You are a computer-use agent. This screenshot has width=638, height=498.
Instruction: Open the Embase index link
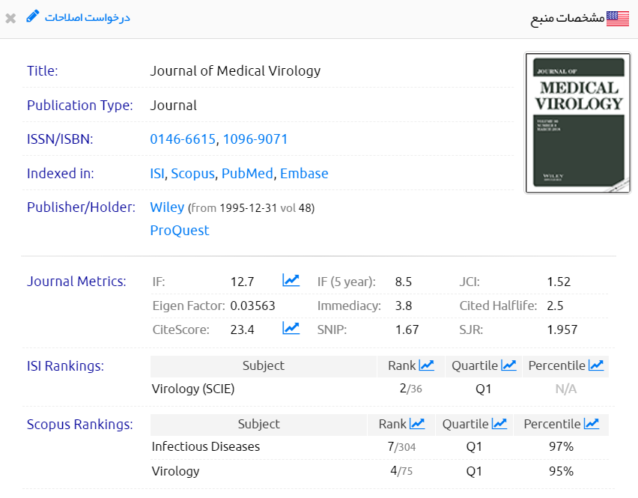tap(304, 174)
